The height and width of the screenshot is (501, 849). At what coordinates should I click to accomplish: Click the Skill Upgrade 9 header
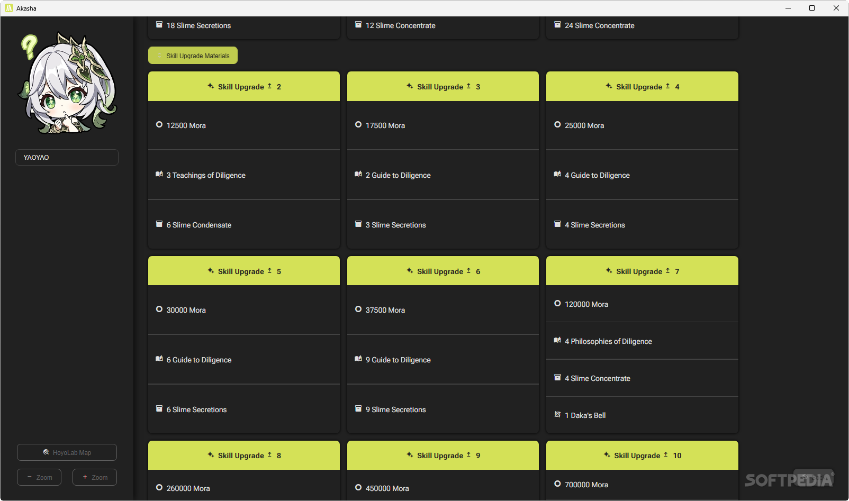pos(443,455)
